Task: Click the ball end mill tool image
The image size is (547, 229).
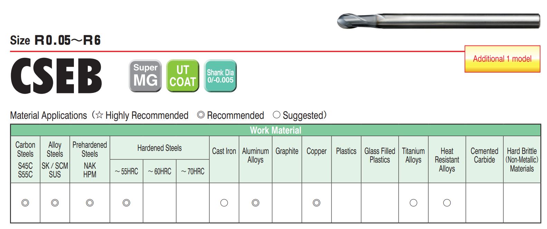Action: coord(438,21)
